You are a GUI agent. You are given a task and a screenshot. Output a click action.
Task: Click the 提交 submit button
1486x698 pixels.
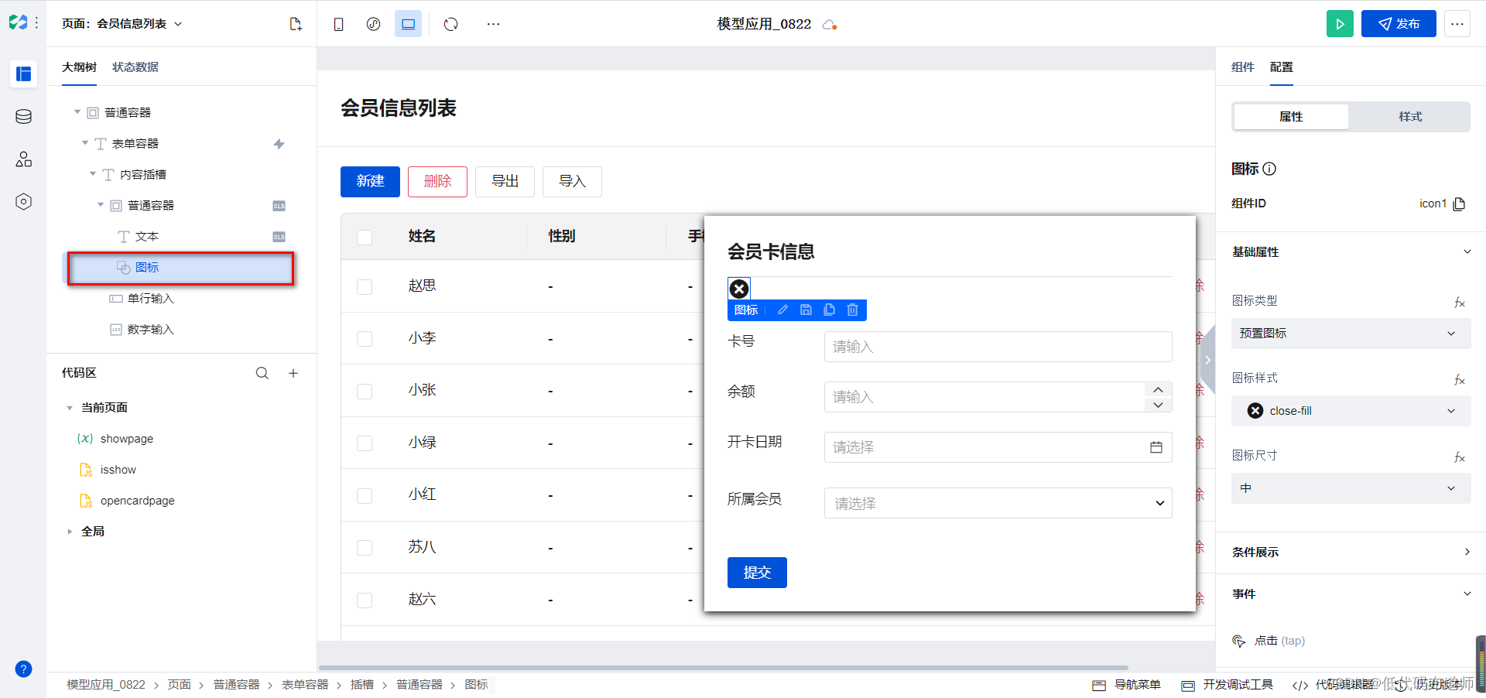tap(757, 573)
